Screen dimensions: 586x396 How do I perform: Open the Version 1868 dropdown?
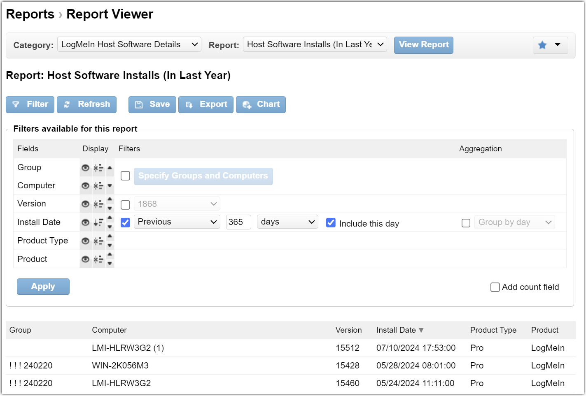pos(177,204)
